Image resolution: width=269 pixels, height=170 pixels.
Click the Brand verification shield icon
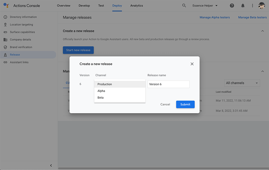coord(5,47)
